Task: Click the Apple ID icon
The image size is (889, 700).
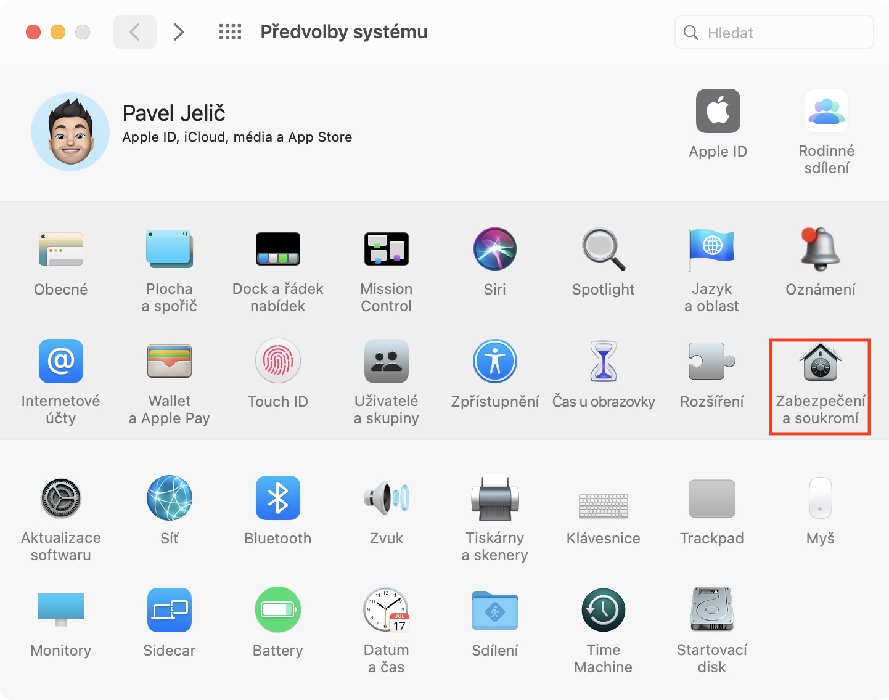Action: click(x=718, y=111)
